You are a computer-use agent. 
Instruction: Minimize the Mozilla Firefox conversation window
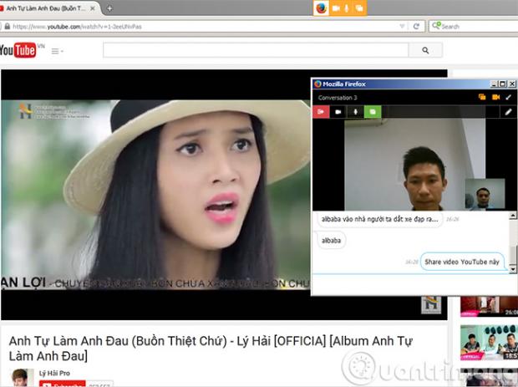pos(494,84)
